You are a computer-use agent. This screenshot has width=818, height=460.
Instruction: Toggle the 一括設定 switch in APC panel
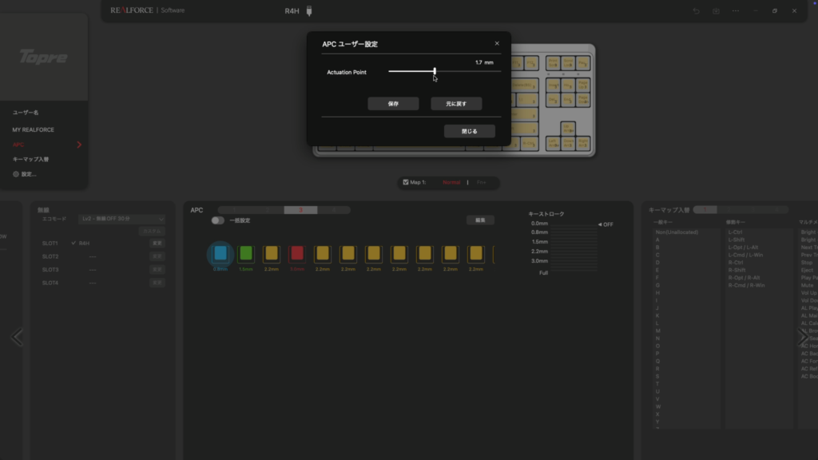[217, 220]
